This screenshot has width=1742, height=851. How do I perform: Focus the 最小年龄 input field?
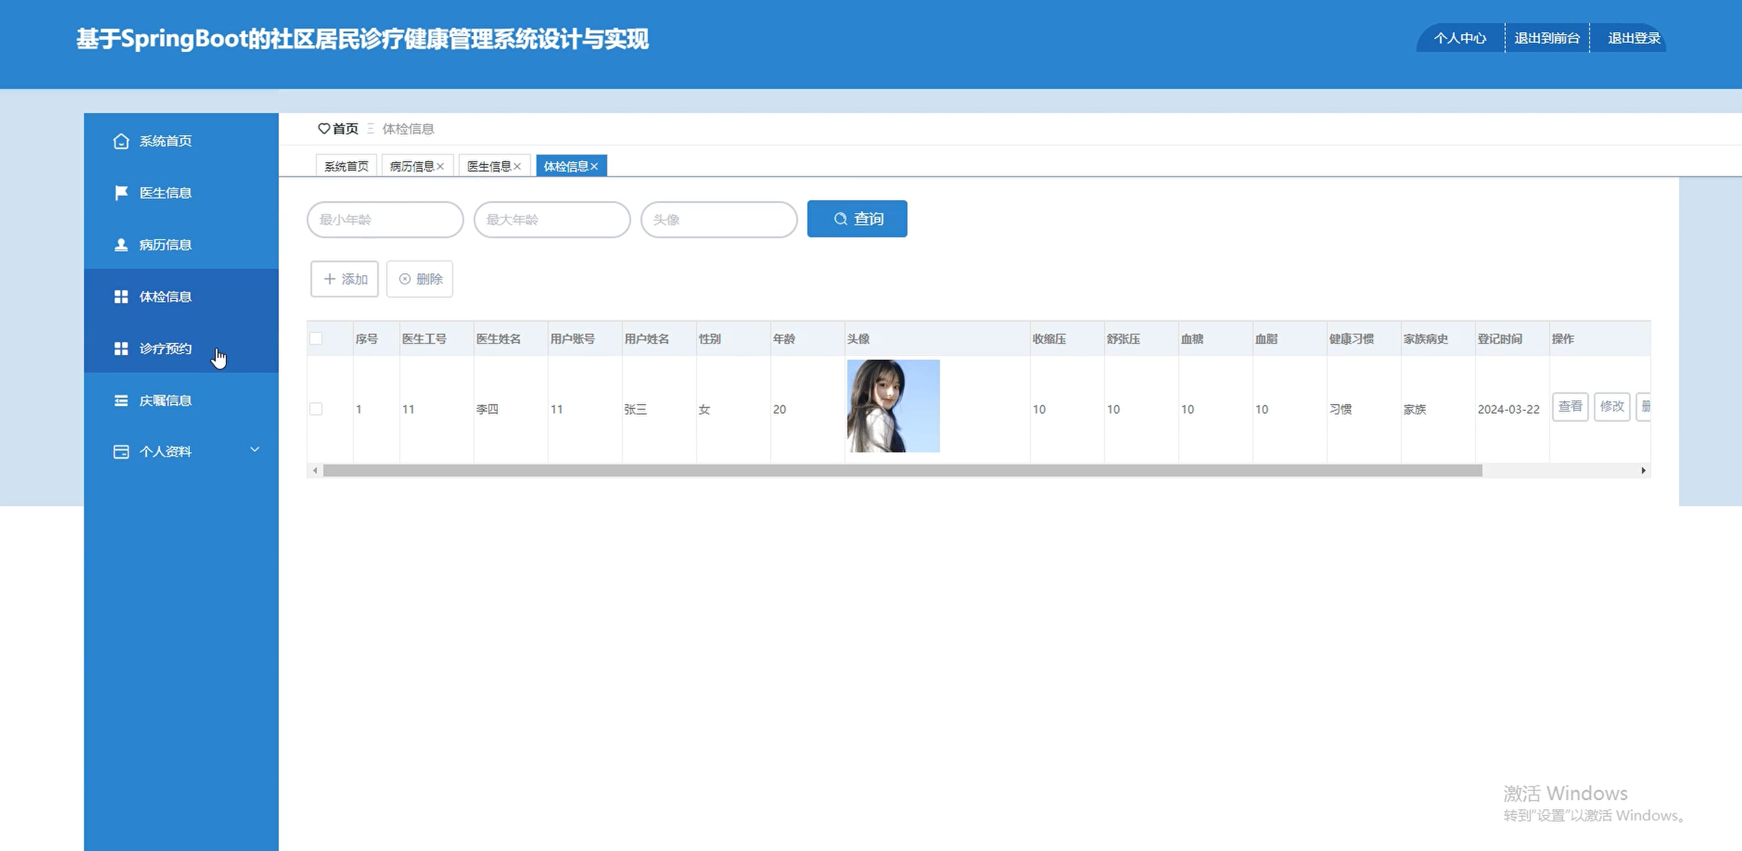tap(386, 220)
